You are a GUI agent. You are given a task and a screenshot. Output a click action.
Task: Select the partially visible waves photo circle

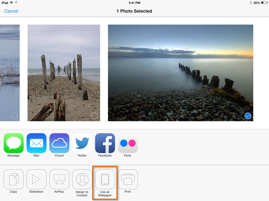click(x=14, y=116)
